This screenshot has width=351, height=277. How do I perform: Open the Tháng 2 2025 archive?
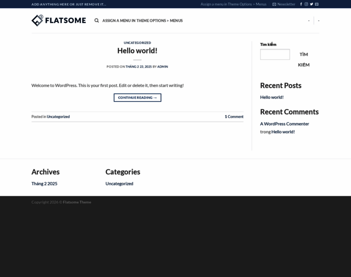click(44, 183)
